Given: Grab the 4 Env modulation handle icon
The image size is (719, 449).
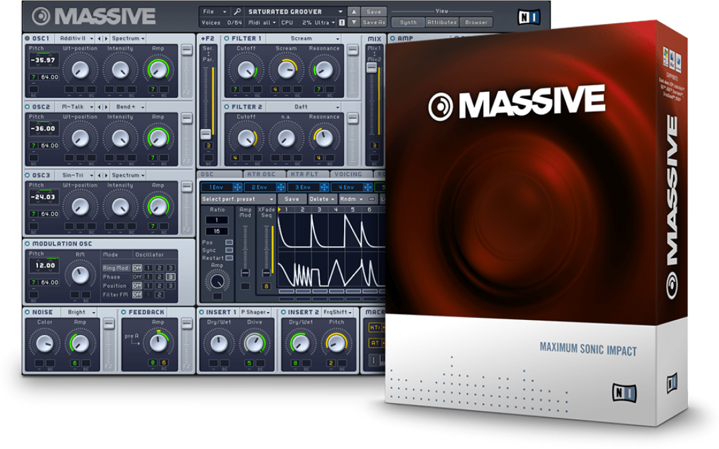Looking at the screenshot, I should (367, 187).
